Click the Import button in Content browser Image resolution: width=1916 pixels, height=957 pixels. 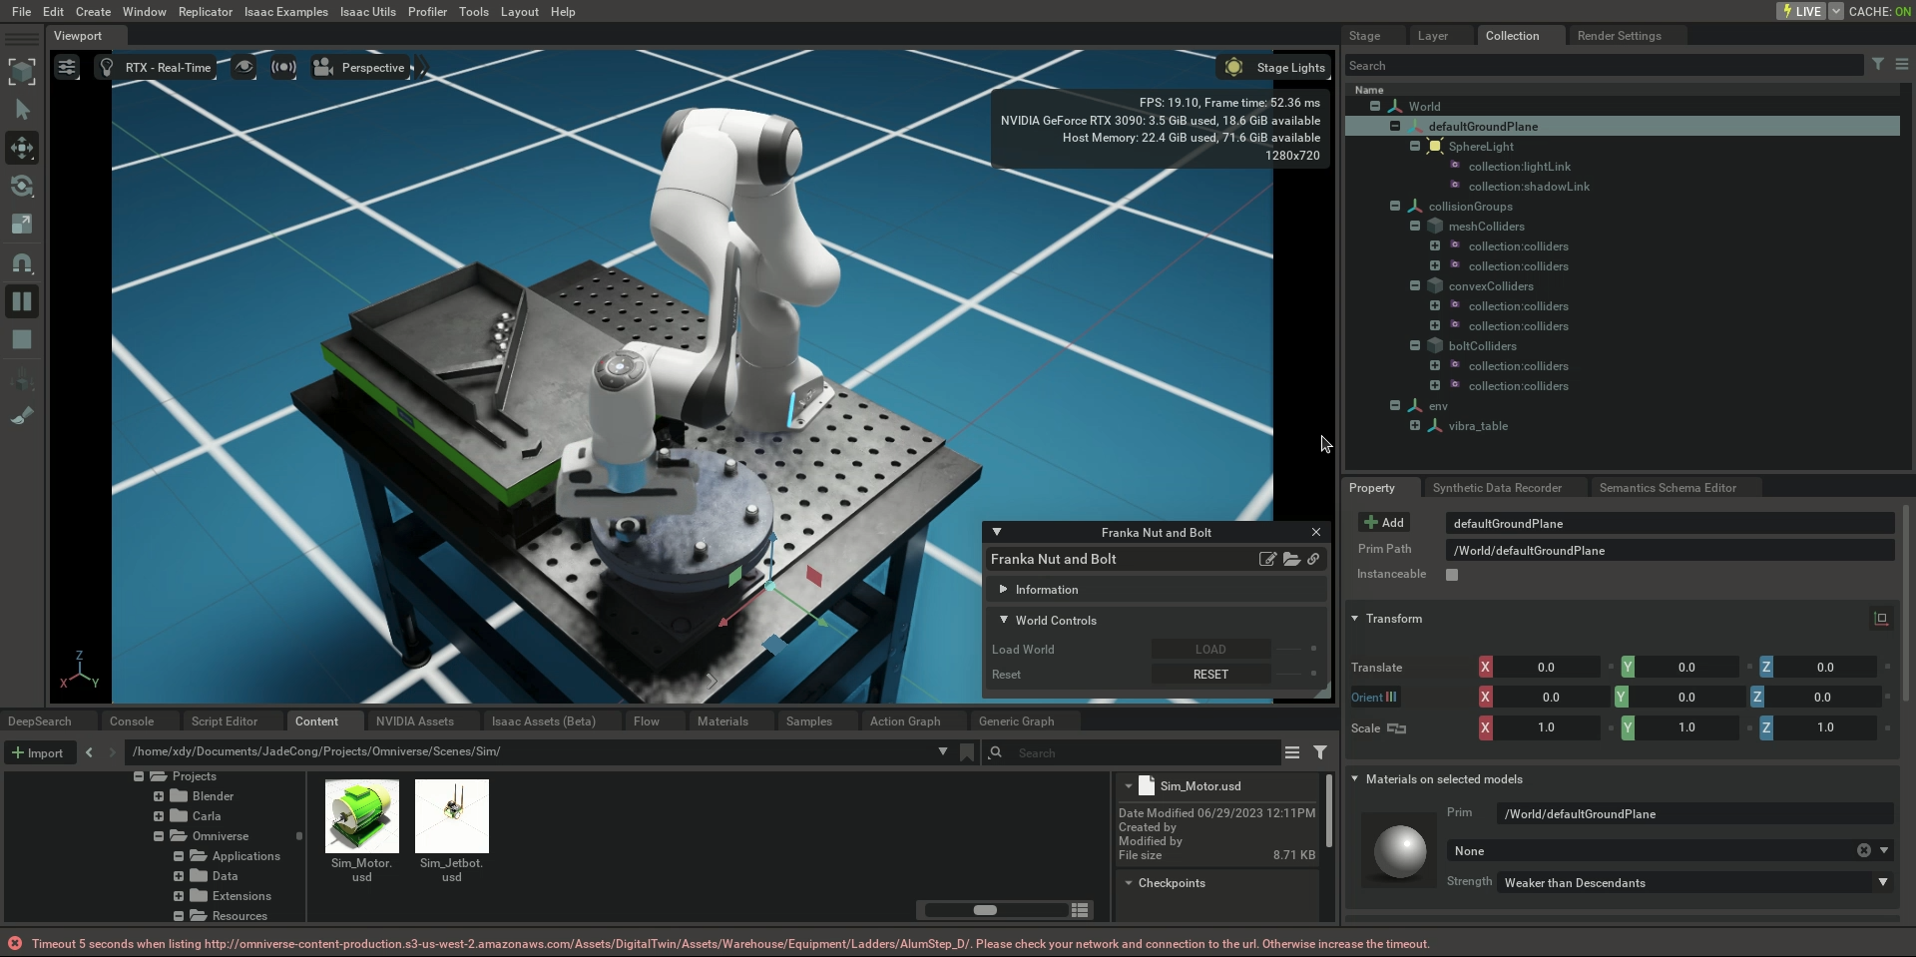[38, 752]
